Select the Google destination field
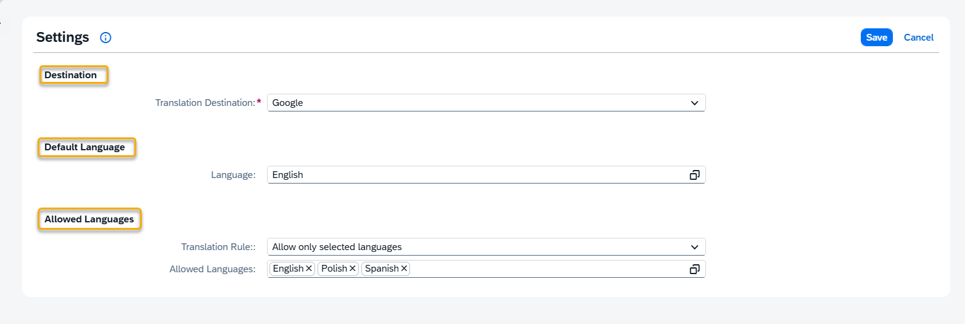 (475, 103)
